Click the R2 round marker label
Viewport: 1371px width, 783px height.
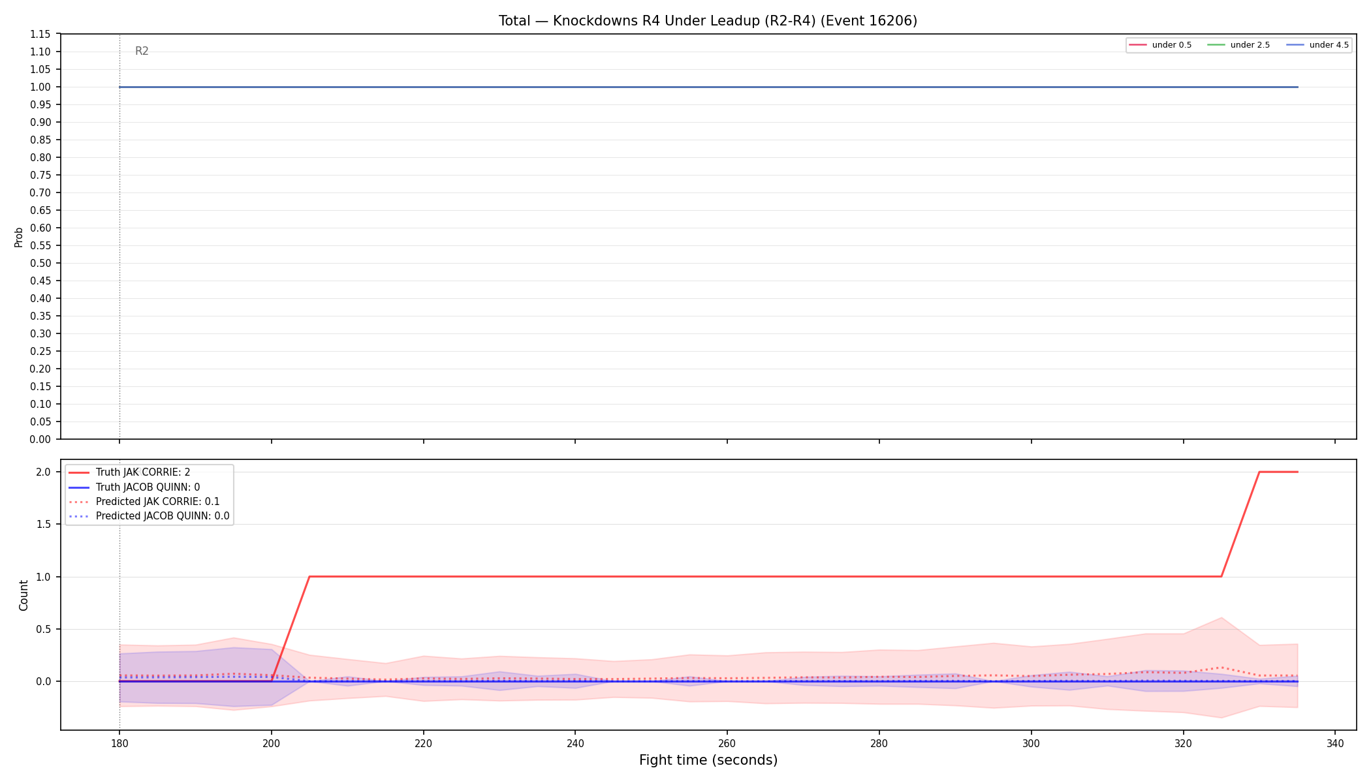click(x=142, y=51)
